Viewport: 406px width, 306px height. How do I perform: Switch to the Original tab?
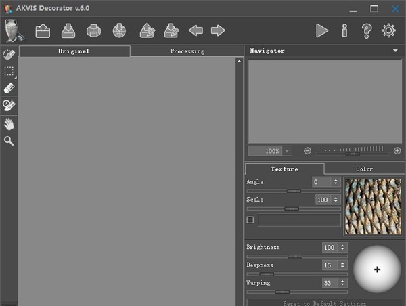(x=74, y=51)
